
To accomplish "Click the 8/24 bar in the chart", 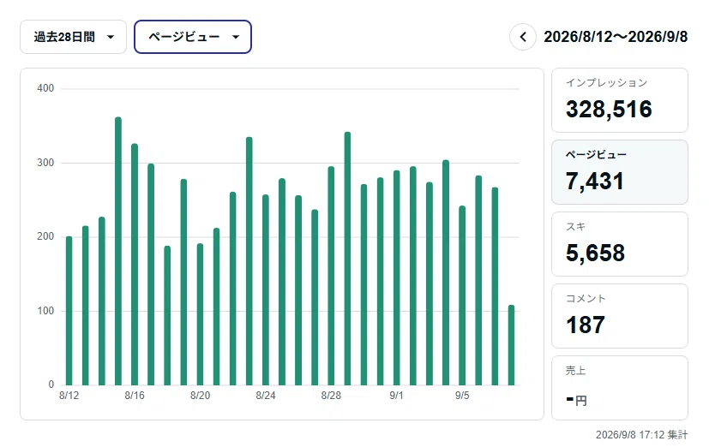I will [266, 290].
